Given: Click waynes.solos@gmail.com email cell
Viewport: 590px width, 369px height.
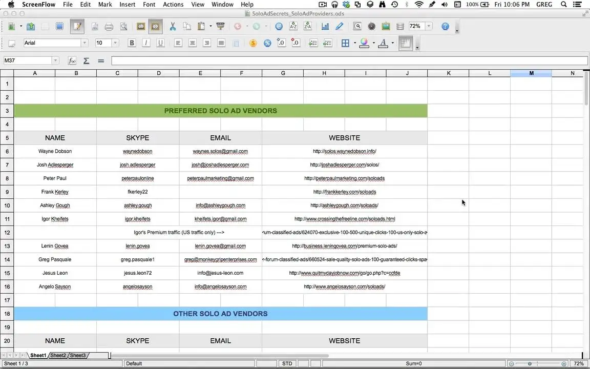Looking at the screenshot, I should pyautogui.click(x=221, y=151).
